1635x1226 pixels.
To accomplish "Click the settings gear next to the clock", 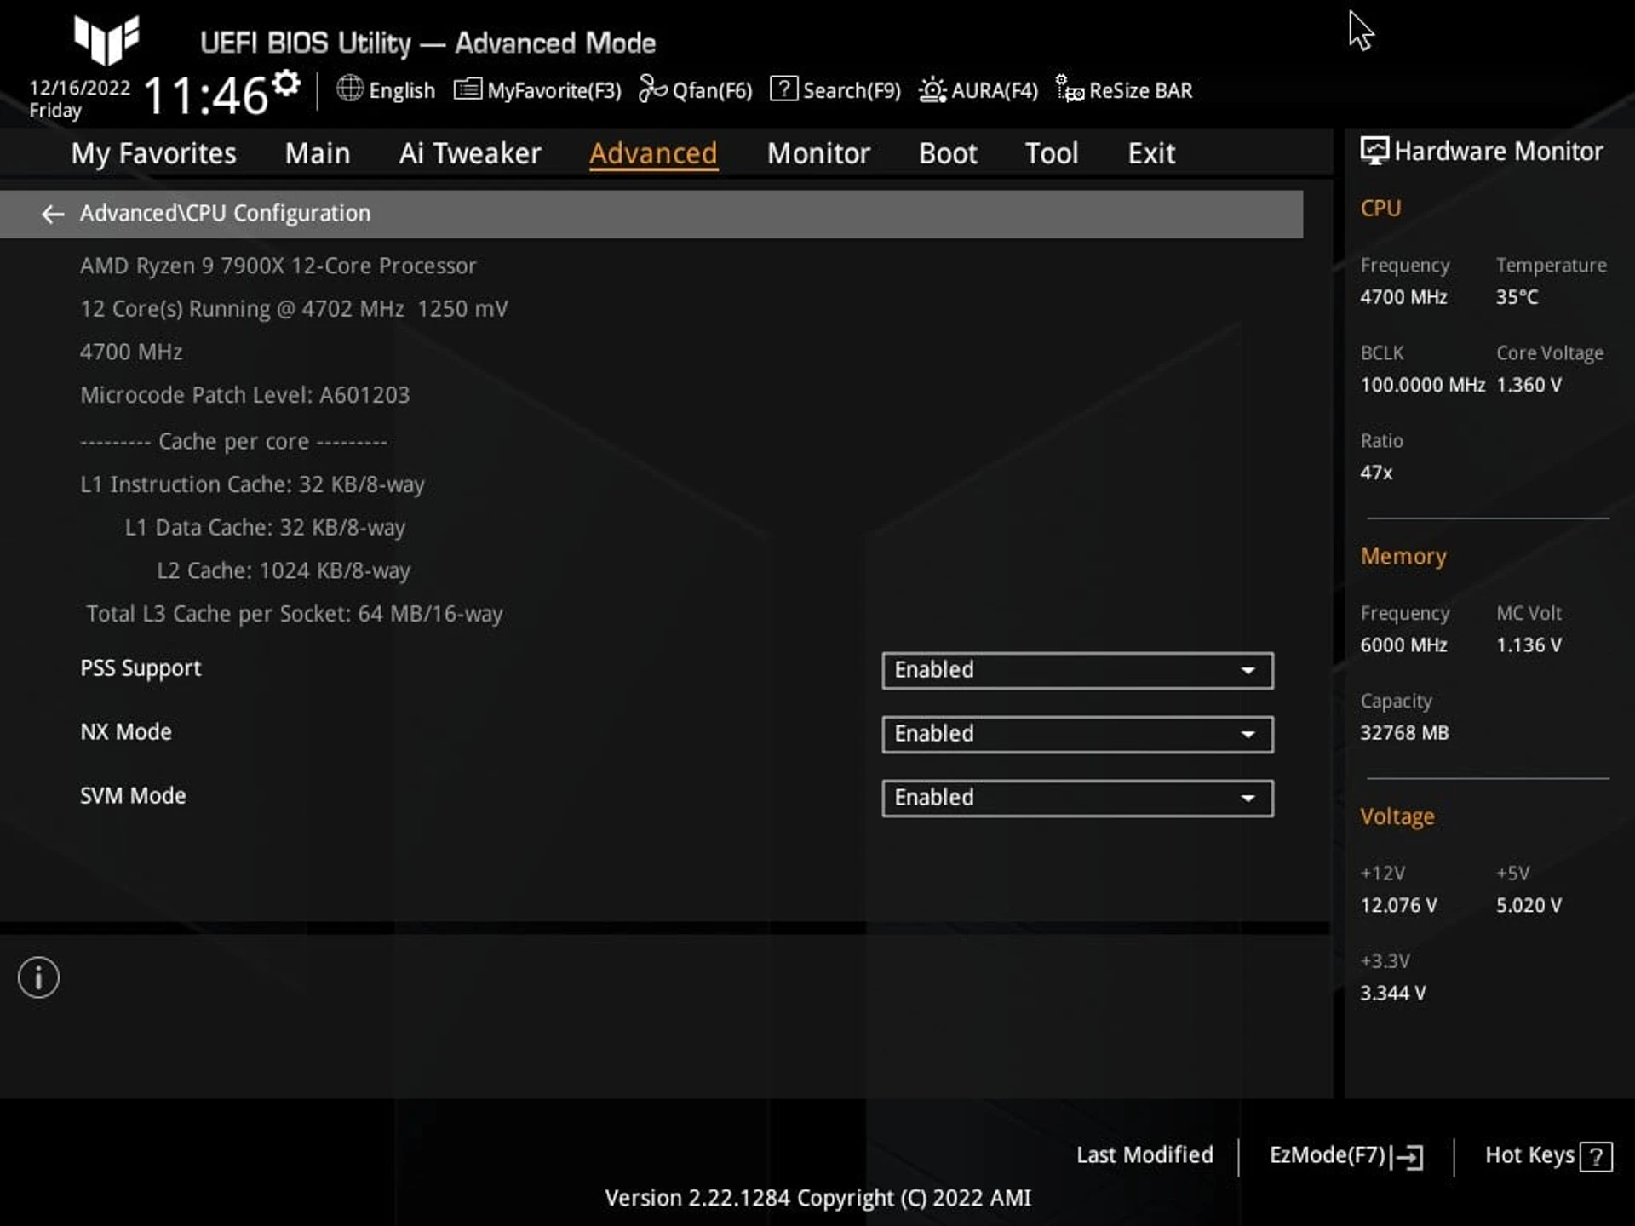I will [x=287, y=83].
